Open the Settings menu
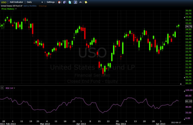193x125 pixels. coord(50,2)
